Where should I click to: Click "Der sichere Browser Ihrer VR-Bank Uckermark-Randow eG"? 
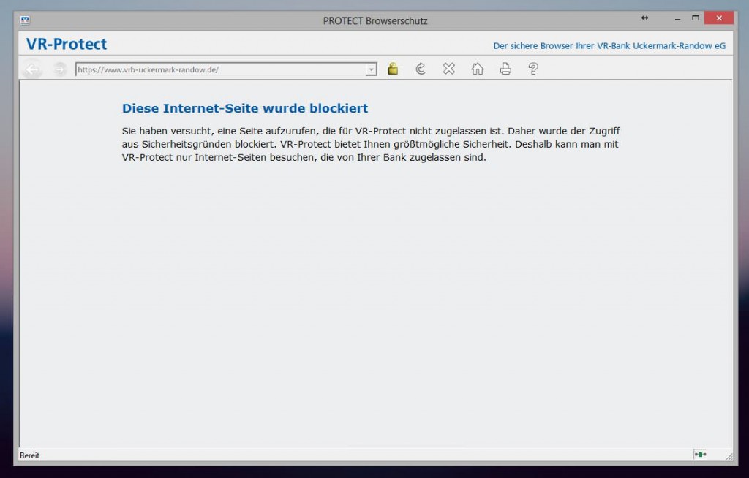click(x=609, y=46)
